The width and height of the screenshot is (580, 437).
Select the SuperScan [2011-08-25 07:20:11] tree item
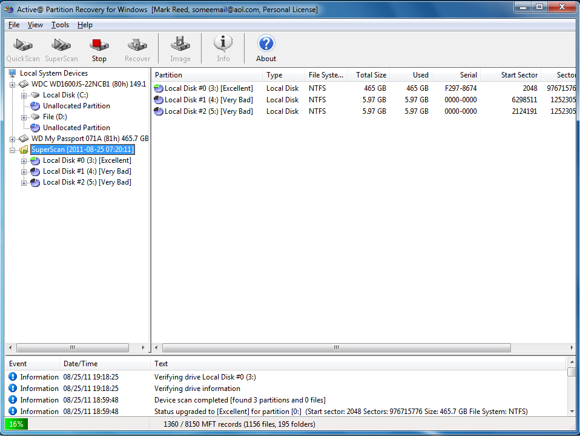click(x=82, y=149)
